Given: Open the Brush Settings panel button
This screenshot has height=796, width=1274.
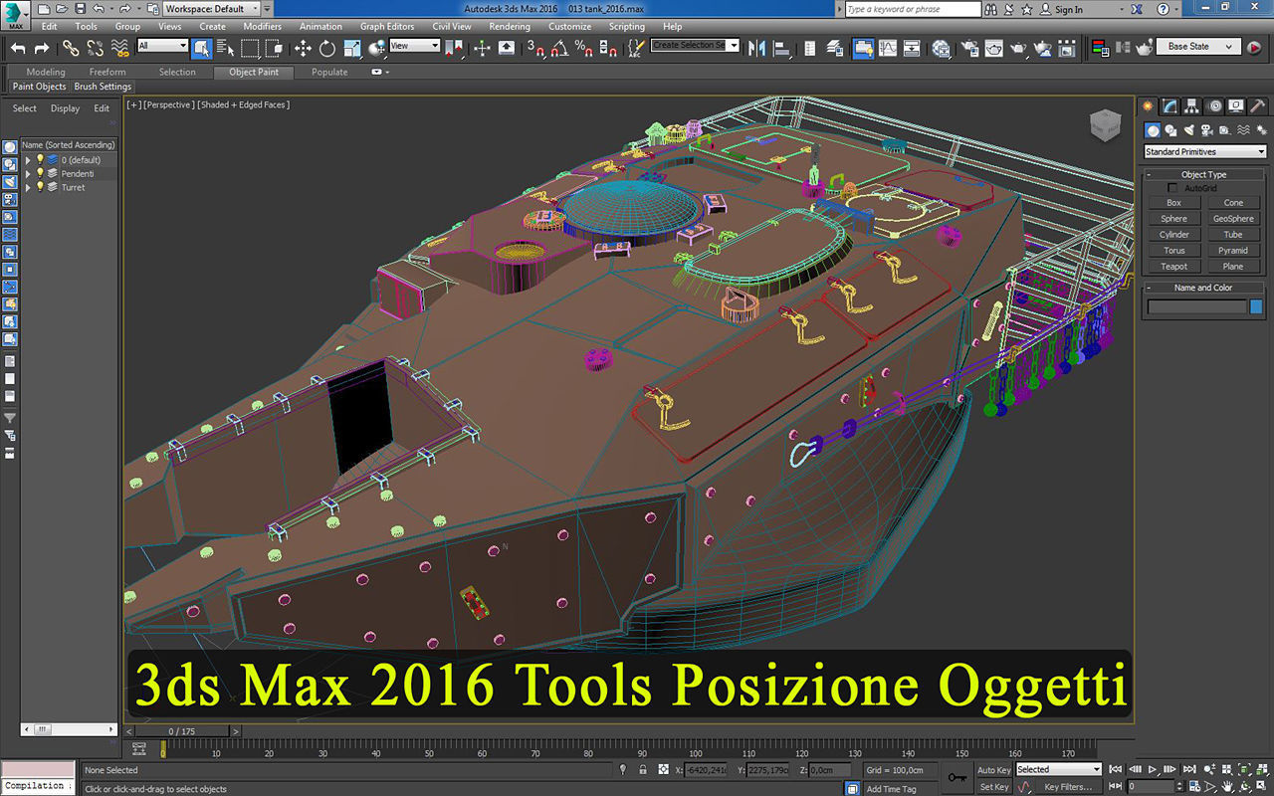Looking at the screenshot, I should [x=104, y=87].
